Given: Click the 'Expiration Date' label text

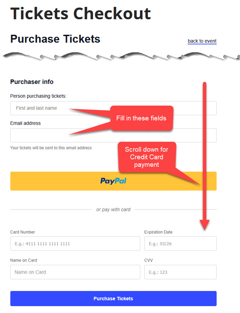Looking at the screenshot, I should coord(158,232).
